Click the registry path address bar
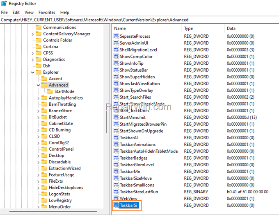Screen dimensions: 279x215 pos(139,20)
